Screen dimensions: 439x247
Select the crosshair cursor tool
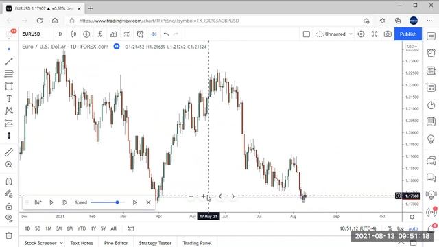[x=9, y=49]
